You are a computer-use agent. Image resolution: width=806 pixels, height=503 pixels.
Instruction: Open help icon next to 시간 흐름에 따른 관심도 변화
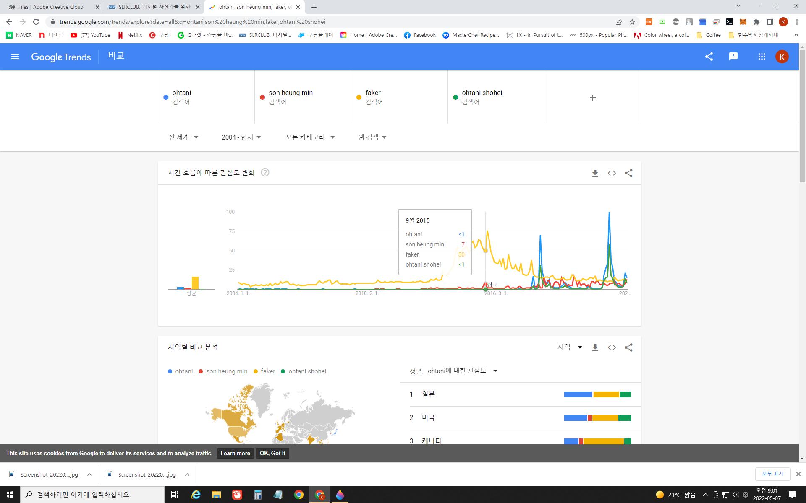(x=265, y=172)
